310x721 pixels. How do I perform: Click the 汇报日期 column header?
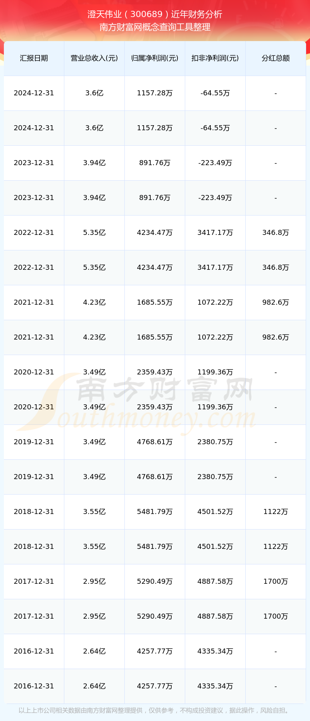click(34, 58)
